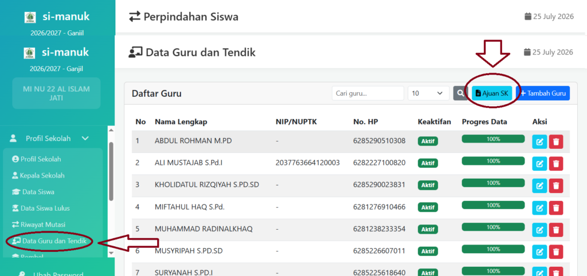Screen dimensions: 587x276
Task: Click phone number 6281276910466
Action: [x=379, y=207]
